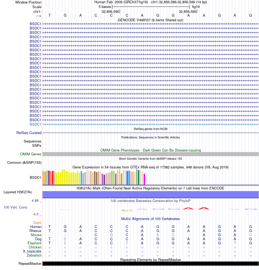Open the H3K27Ac Mark ENCODE track title

coord(150,188)
